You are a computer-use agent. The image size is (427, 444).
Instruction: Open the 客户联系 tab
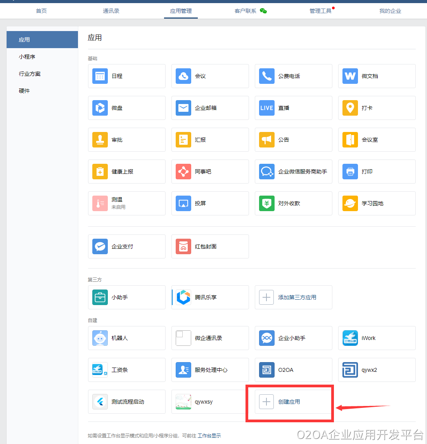tap(245, 11)
